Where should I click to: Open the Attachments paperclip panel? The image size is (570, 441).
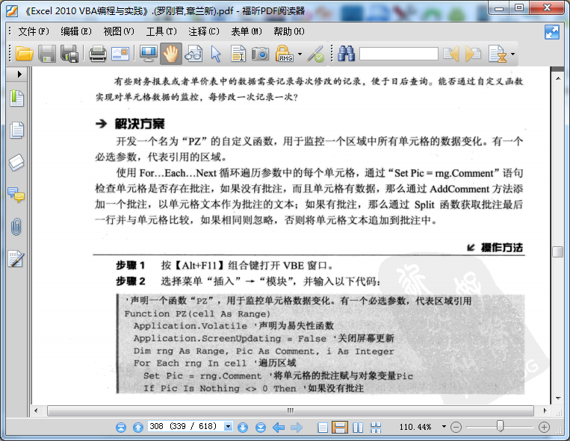pyautogui.click(x=16, y=227)
